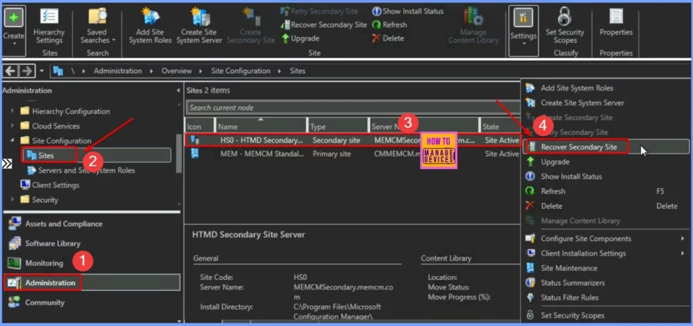The image size is (693, 326).
Task: Sort by the Icon column header
Action: 200,126
